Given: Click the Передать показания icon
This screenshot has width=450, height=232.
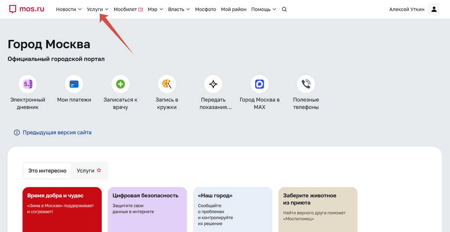Looking at the screenshot, I should click(213, 84).
